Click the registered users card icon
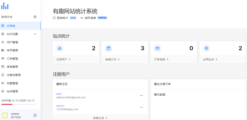The width and height of the screenshot is (247, 120). point(60,48)
